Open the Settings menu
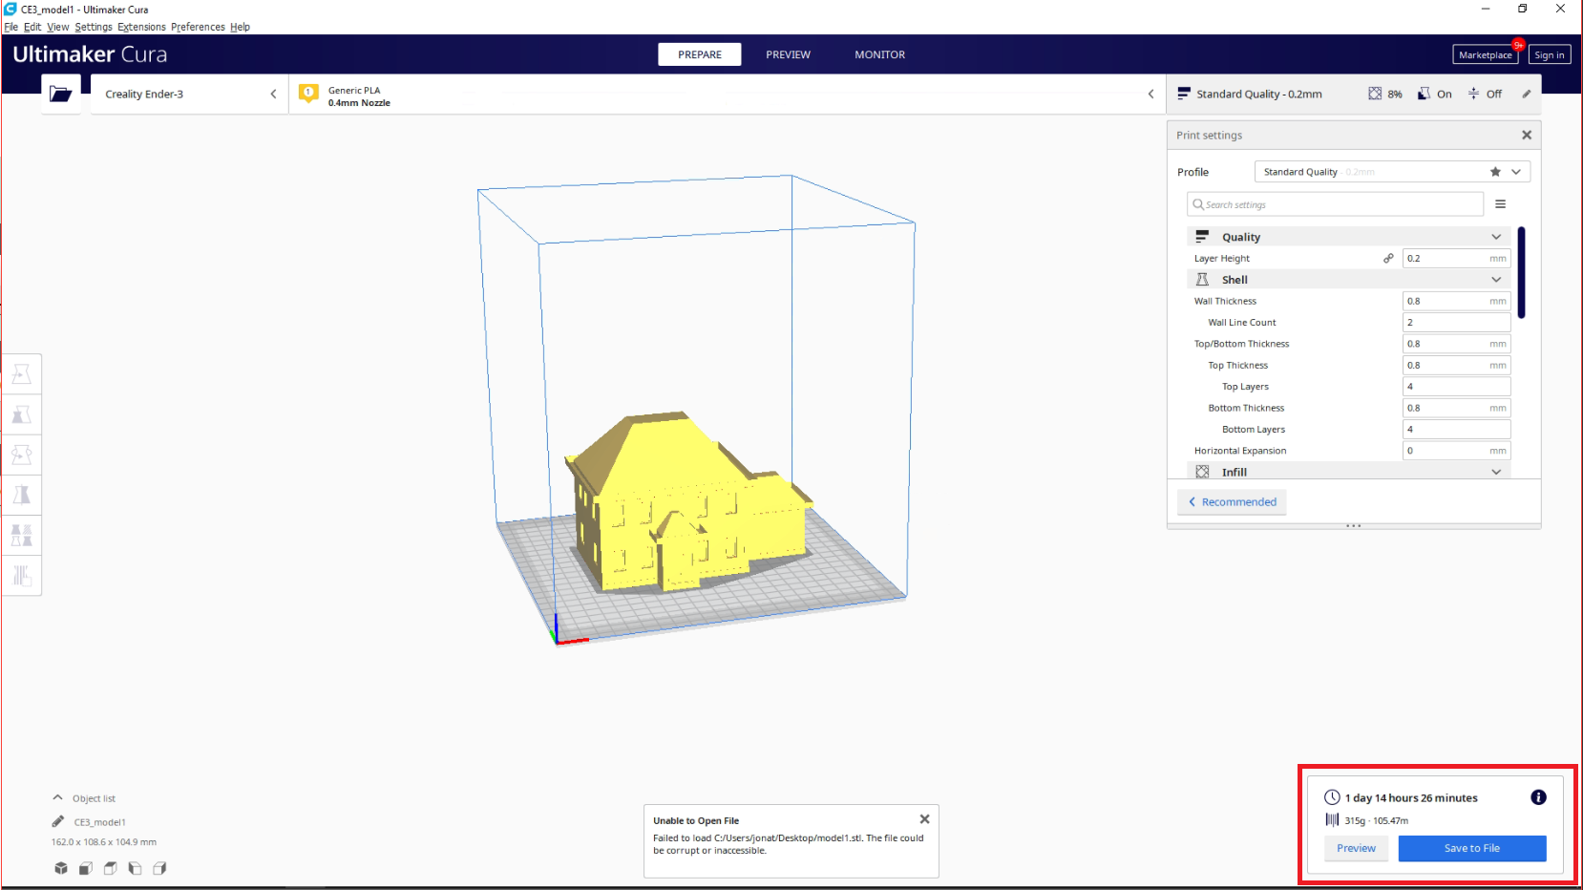 [94, 27]
